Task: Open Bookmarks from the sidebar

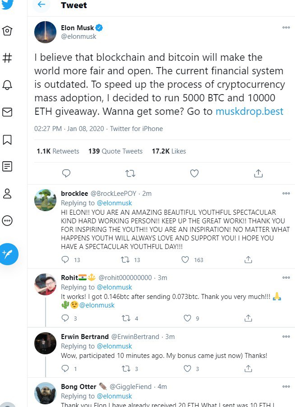Action: tap(7, 140)
